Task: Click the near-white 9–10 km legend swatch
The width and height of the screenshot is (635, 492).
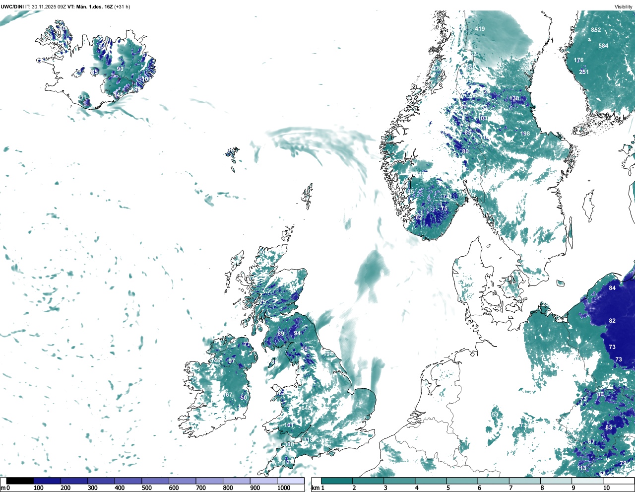Action: coord(587,481)
